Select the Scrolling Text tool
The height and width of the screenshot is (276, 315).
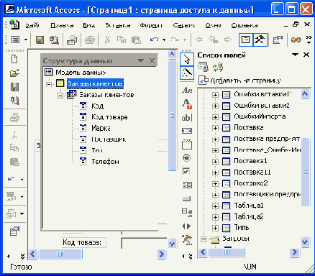[x=187, y=131]
